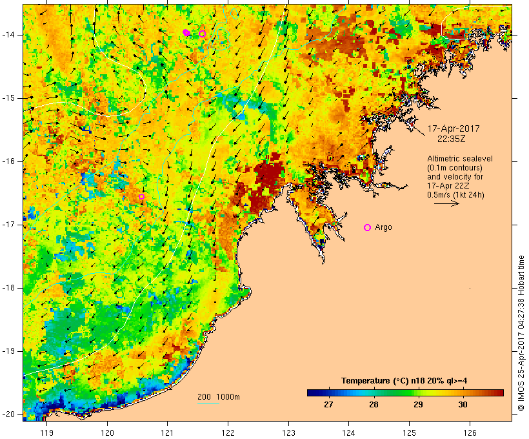Click the latitude label '-20'
529x439 pixels.
point(8,414)
